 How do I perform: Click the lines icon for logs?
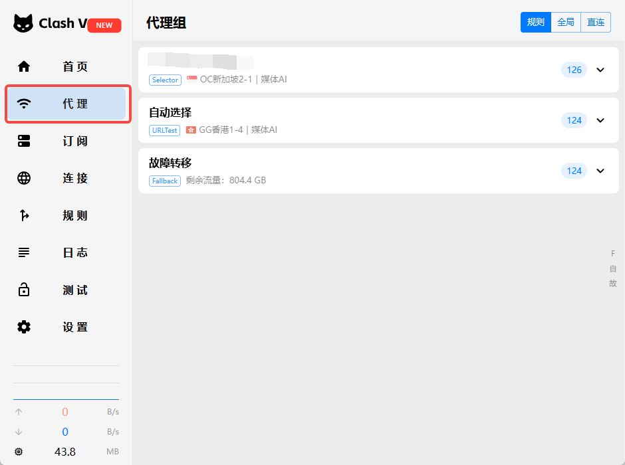(24, 252)
